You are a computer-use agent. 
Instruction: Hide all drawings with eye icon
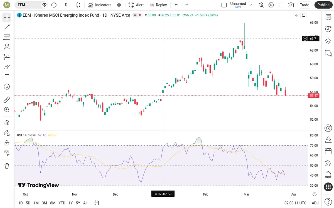7,152
